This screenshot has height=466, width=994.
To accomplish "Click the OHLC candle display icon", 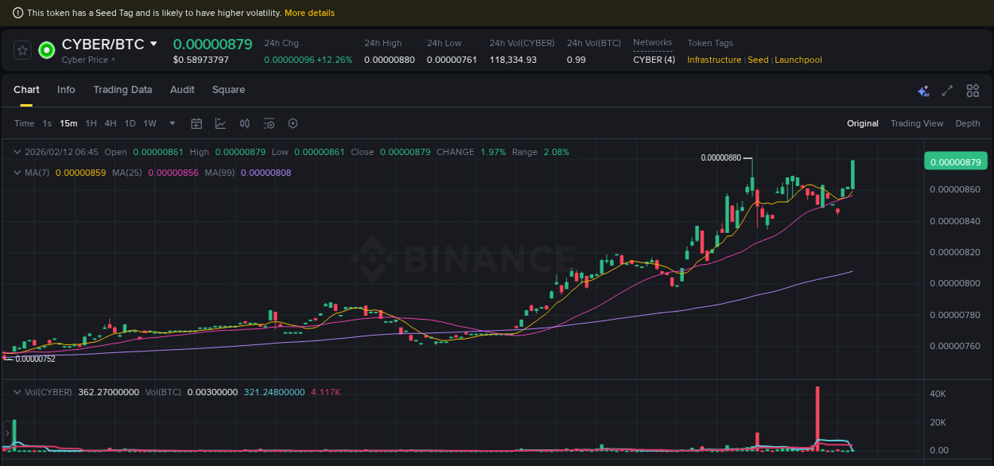I will (x=244, y=123).
